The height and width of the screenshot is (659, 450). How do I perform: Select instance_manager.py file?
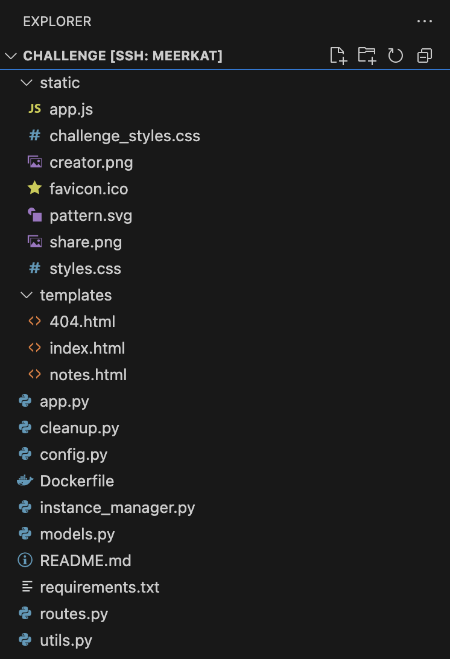(x=117, y=508)
